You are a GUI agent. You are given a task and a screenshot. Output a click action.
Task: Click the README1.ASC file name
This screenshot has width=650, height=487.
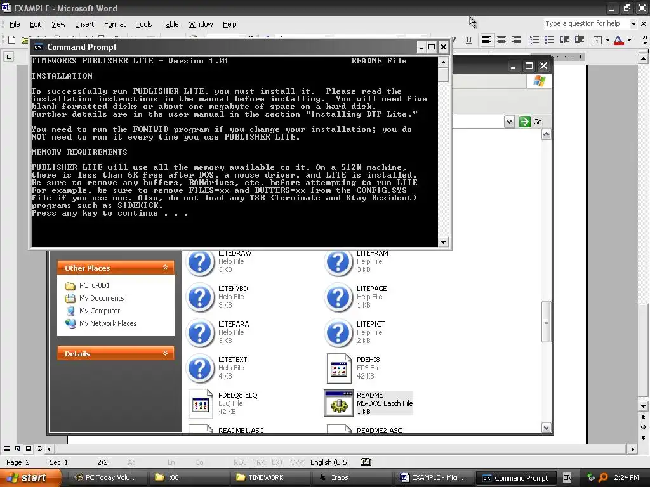click(x=241, y=431)
